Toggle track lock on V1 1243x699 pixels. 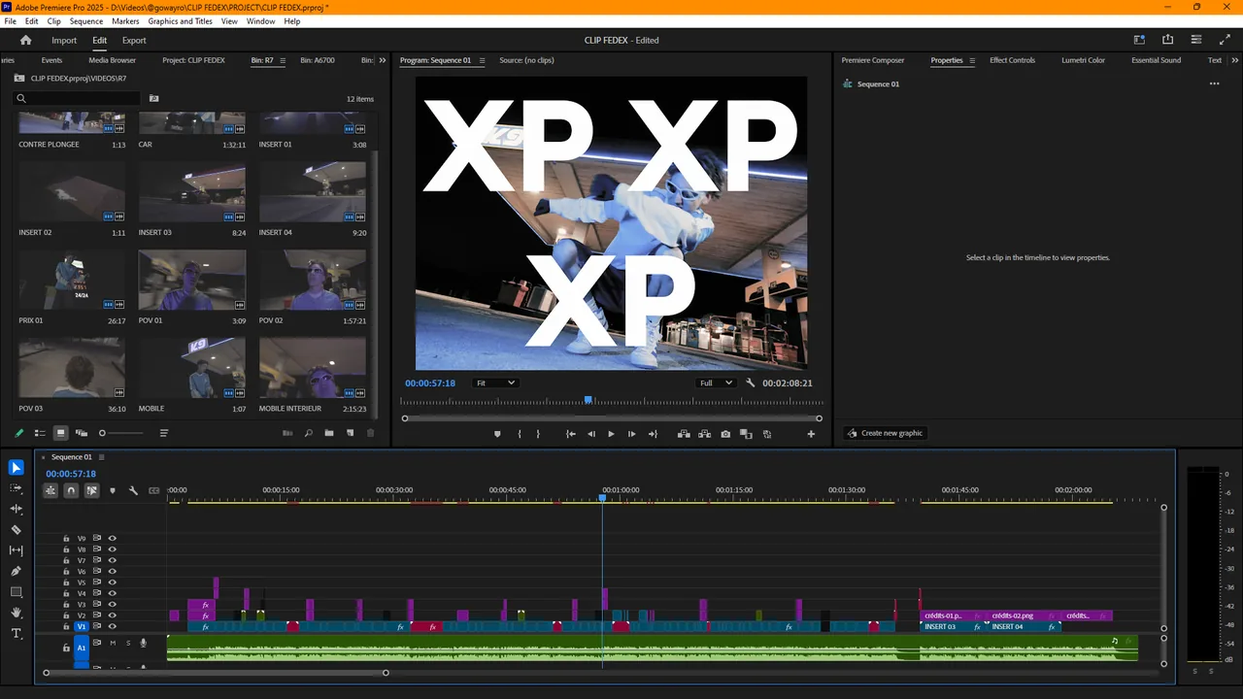[66, 627]
